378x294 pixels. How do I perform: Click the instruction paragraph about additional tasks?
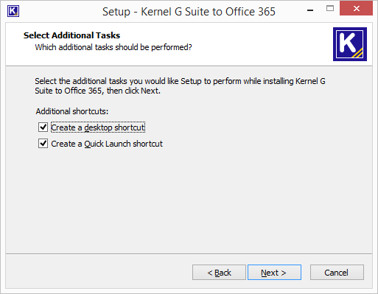pyautogui.click(x=180, y=86)
